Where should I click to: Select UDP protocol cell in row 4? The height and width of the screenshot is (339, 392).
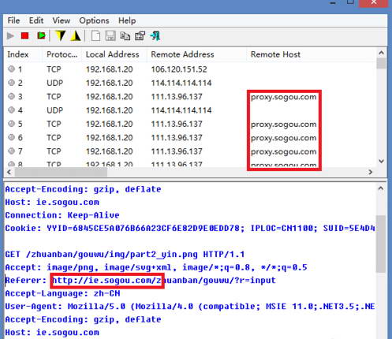tap(54, 110)
